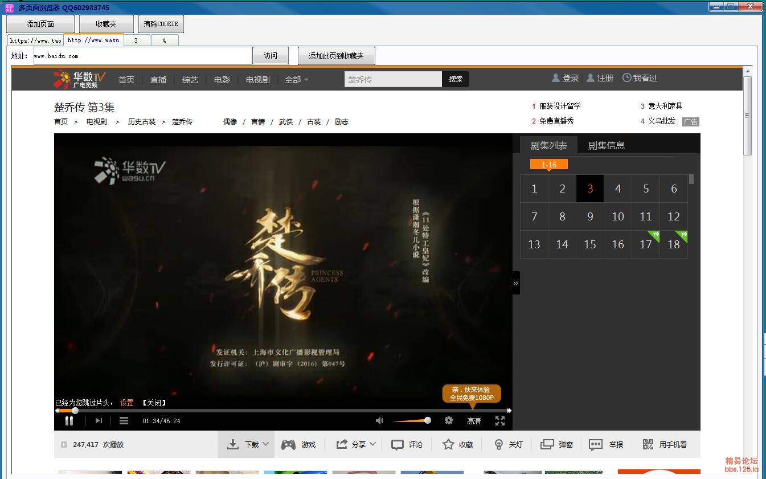Open player settings gear icon
The image size is (766, 479).
point(449,420)
